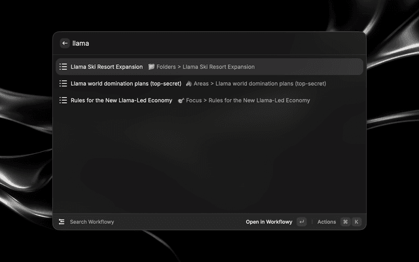Click the Search Workflowy label
Viewport: 419px width, 262px height.
tap(92, 221)
